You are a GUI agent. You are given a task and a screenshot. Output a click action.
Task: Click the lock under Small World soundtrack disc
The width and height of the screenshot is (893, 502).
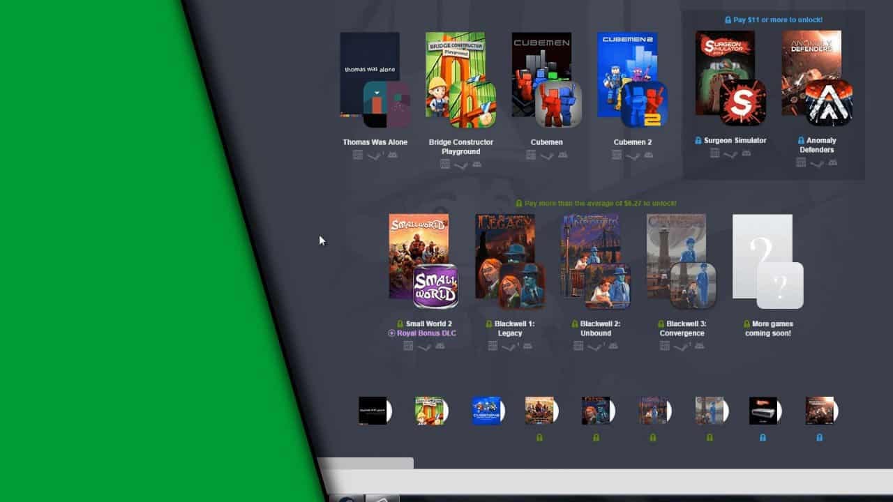coord(539,438)
